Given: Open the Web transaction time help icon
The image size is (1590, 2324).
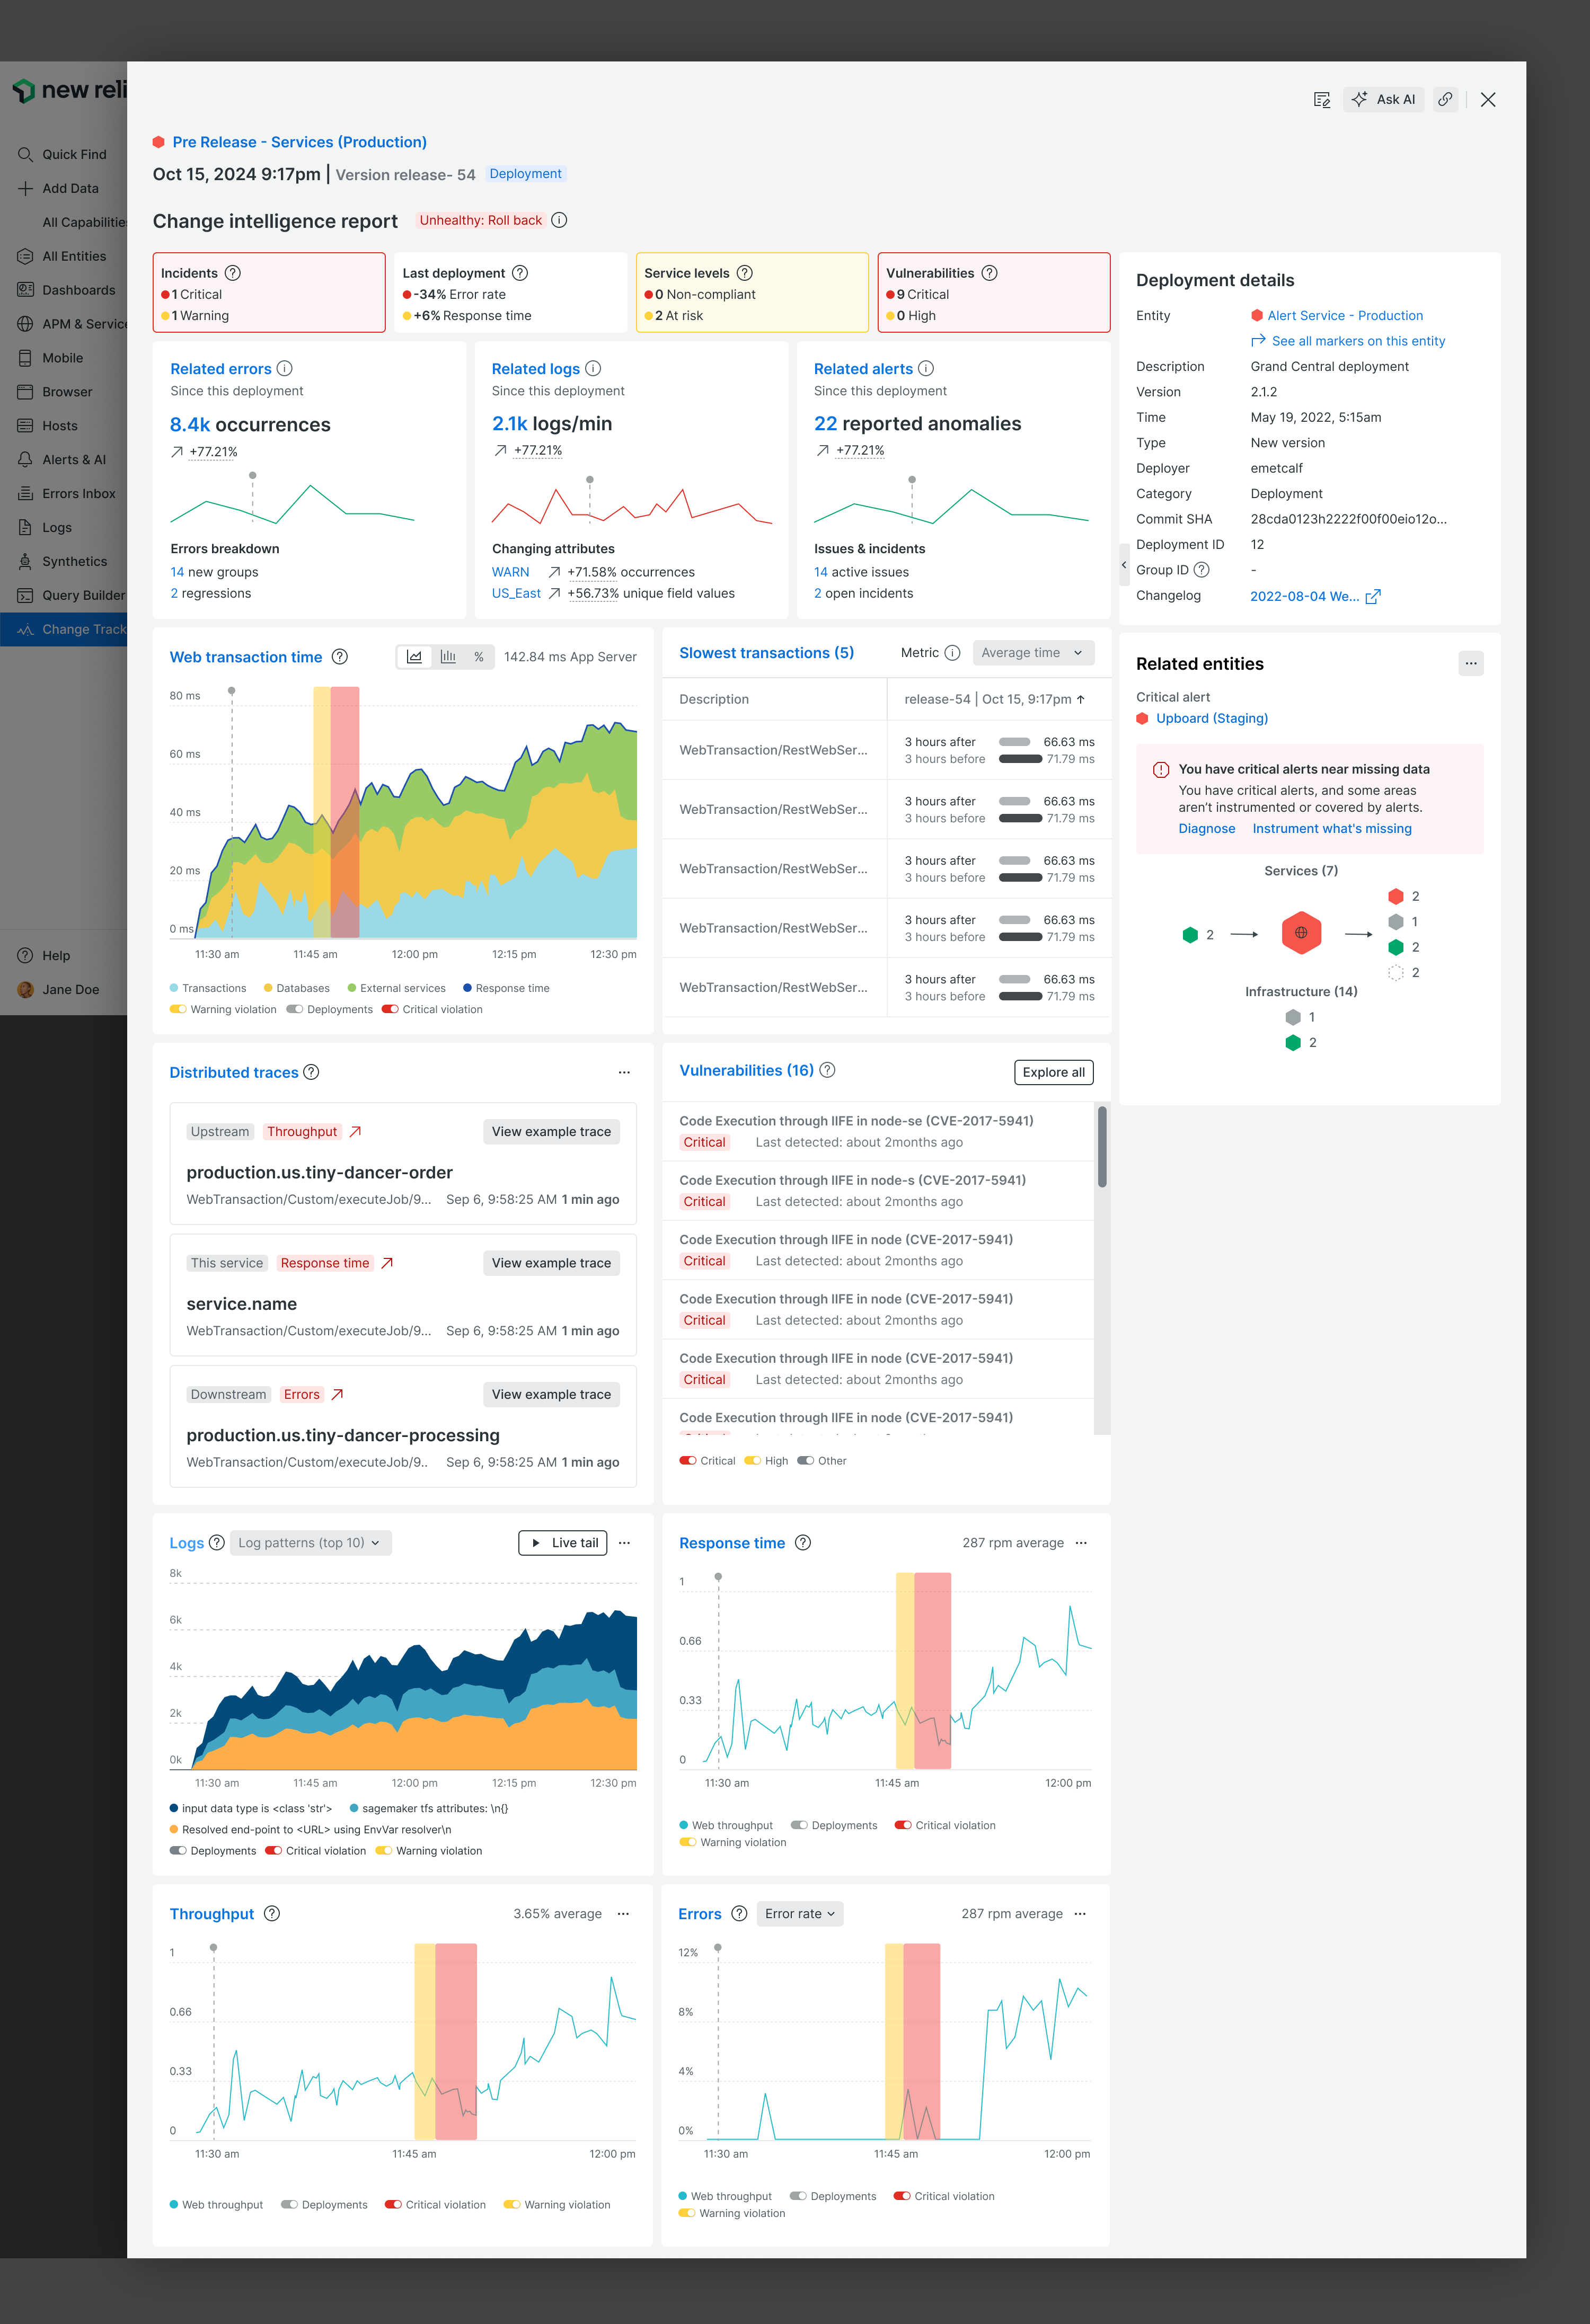Looking at the screenshot, I should click(340, 657).
